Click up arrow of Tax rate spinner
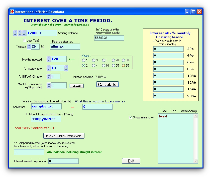This screenshot has width=211, height=178. pyautogui.click(x=29, y=45)
